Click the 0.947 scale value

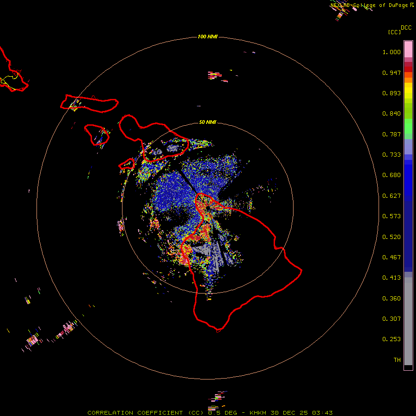click(x=392, y=73)
